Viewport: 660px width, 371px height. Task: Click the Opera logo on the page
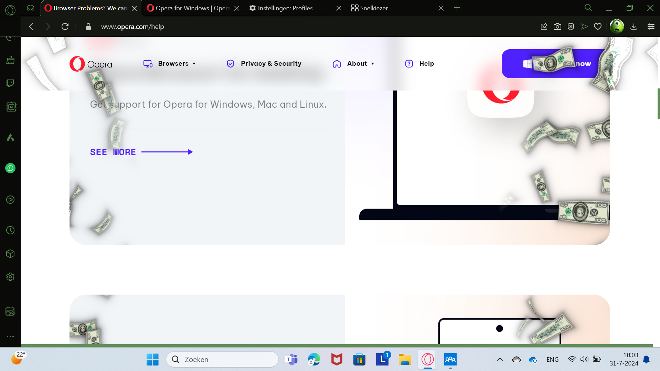91,64
